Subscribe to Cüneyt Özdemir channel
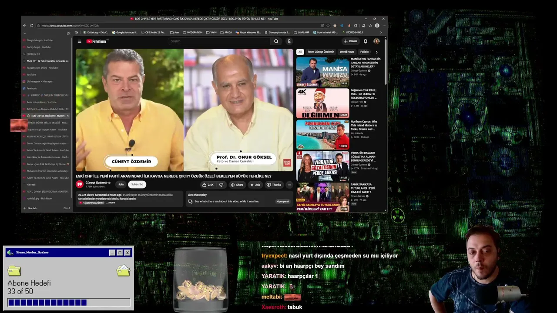The height and width of the screenshot is (313, 557). pos(137,184)
